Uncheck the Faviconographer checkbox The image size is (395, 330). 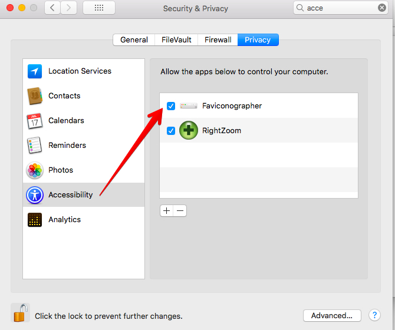point(171,106)
